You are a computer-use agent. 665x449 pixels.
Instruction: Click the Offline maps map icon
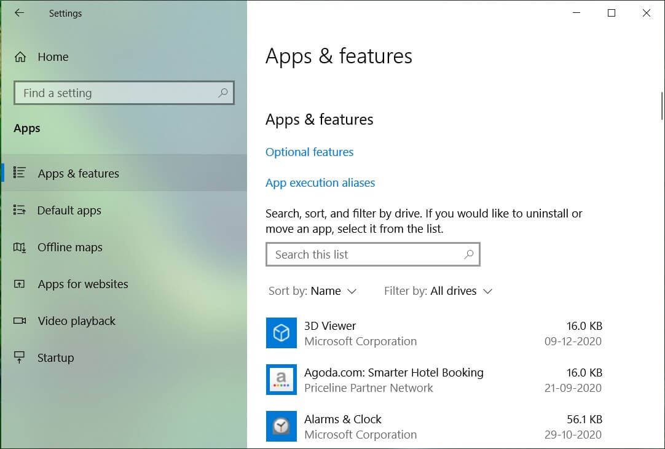[x=20, y=247]
